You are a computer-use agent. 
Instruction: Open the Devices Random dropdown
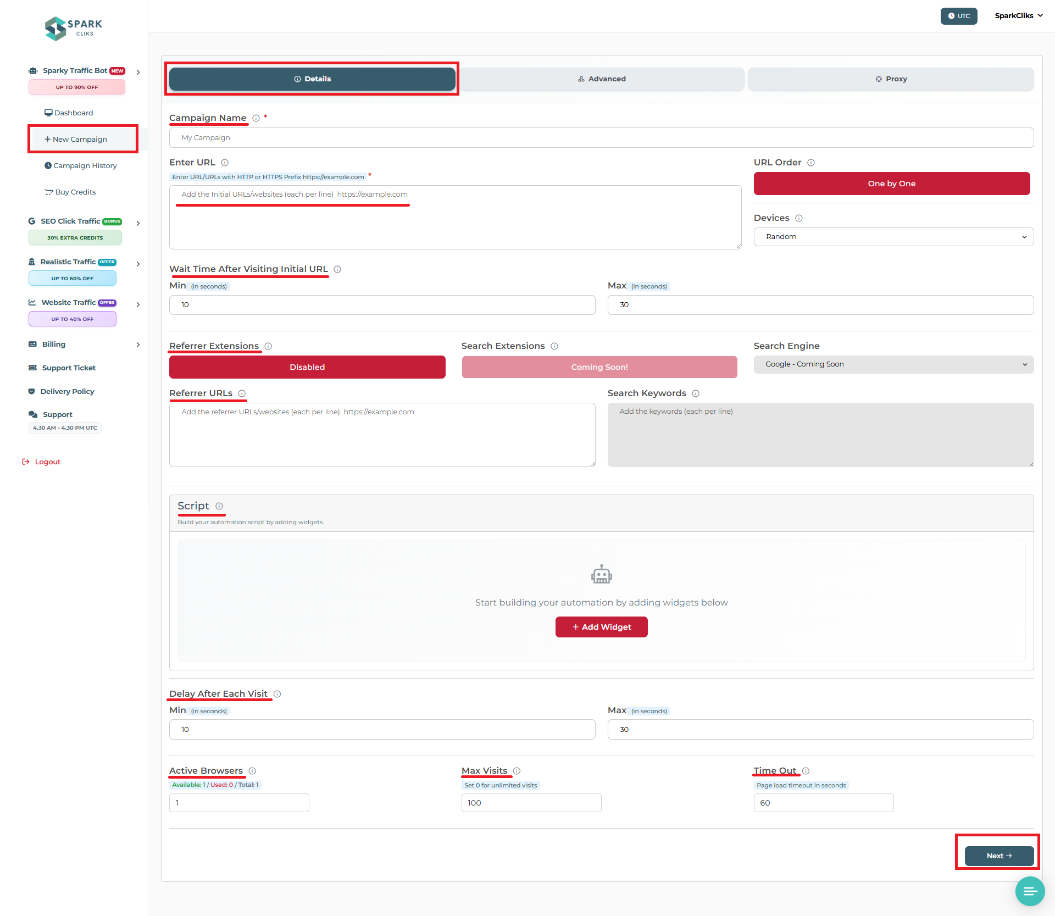coord(893,237)
